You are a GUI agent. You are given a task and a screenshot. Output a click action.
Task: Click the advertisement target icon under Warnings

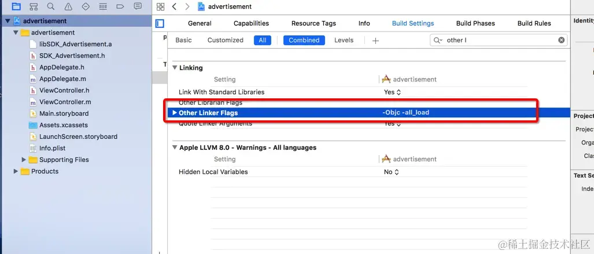(x=386, y=159)
